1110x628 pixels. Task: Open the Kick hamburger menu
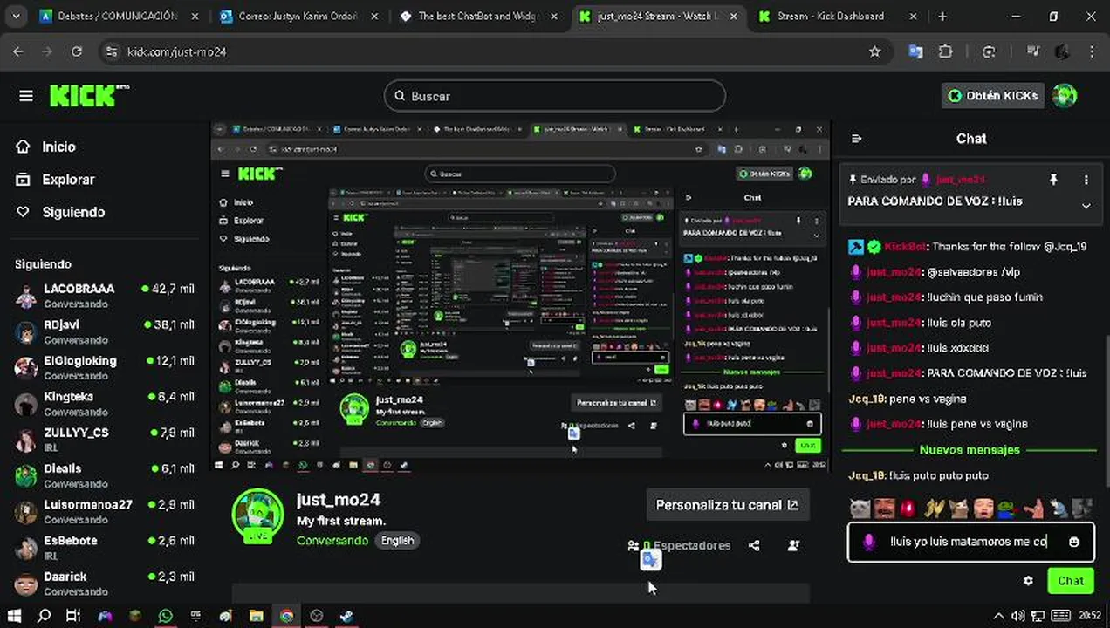click(x=25, y=96)
